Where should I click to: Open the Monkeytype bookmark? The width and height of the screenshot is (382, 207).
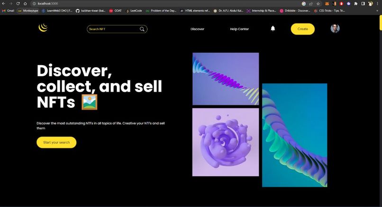click(28, 11)
